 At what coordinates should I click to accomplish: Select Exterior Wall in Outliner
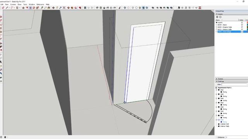[224, 124]
